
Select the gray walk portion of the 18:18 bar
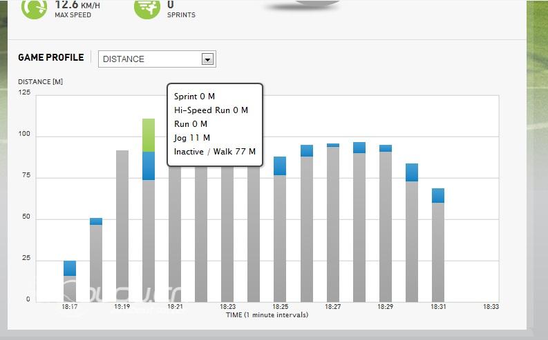(x=96, y=262)
